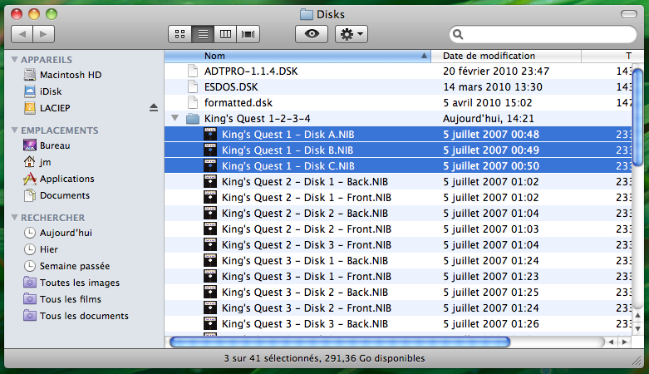Click the date 5 avril 2010 15:02
The width and height of the screenshot is (649, 374).
pos(487,103)
